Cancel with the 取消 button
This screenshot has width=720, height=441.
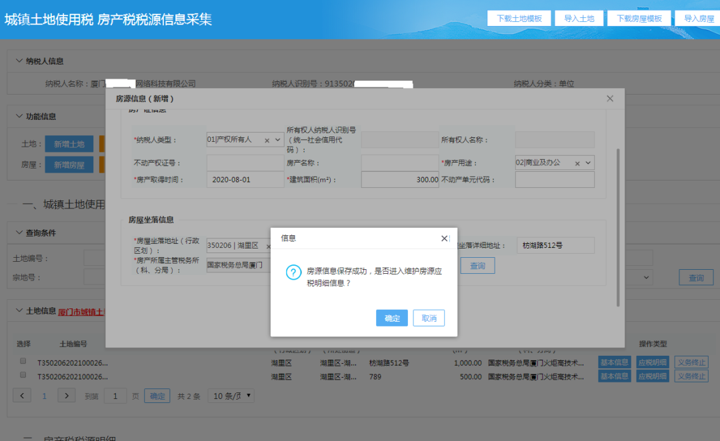tap(429, 318)
